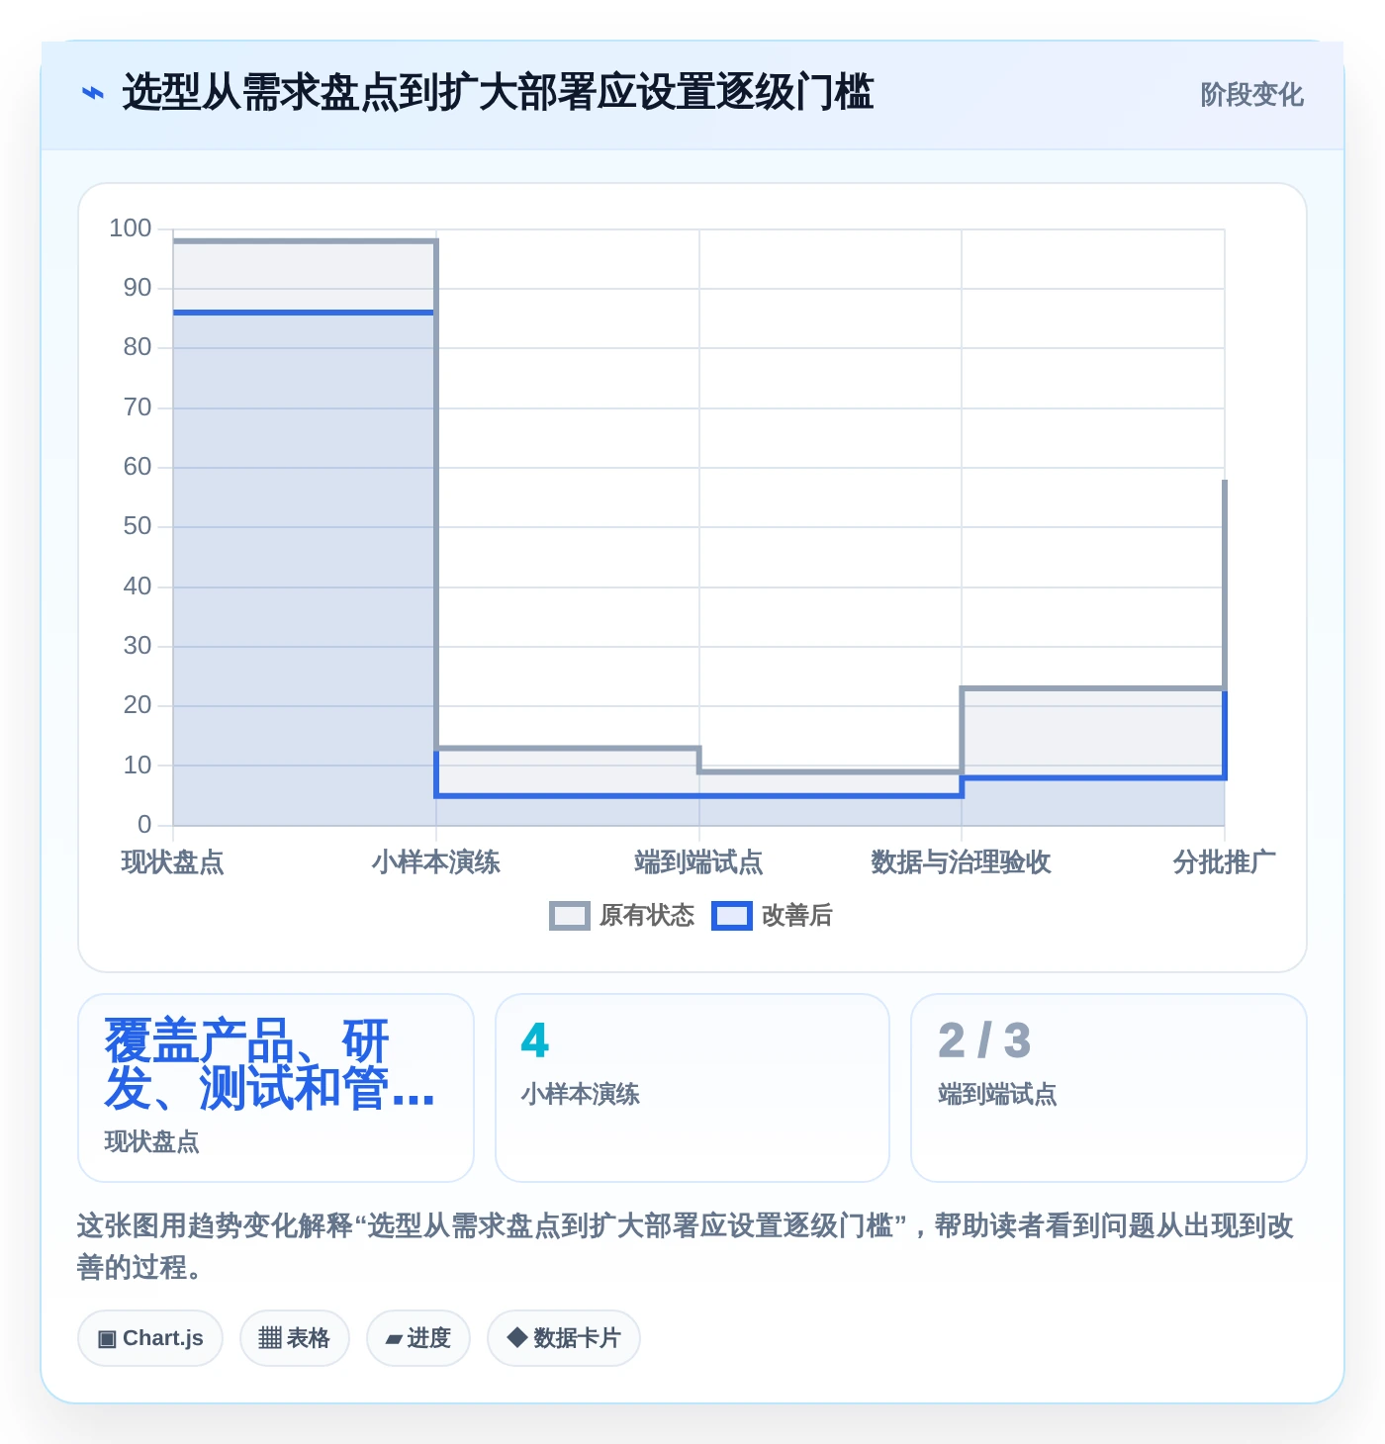Click the 现状盘点 caption in first card
This screenshot has width=1385, height=1444.
click(x=152, y=1142)
